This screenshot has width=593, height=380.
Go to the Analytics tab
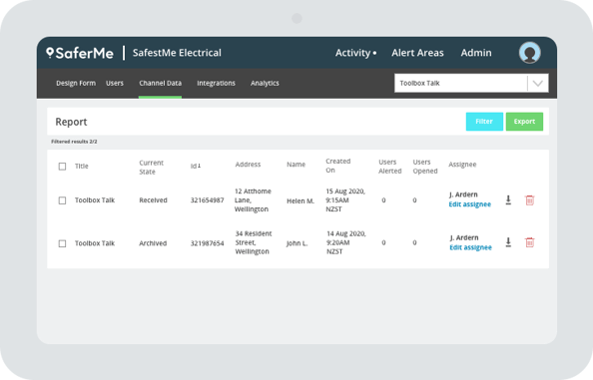click(x=265, y=83)
